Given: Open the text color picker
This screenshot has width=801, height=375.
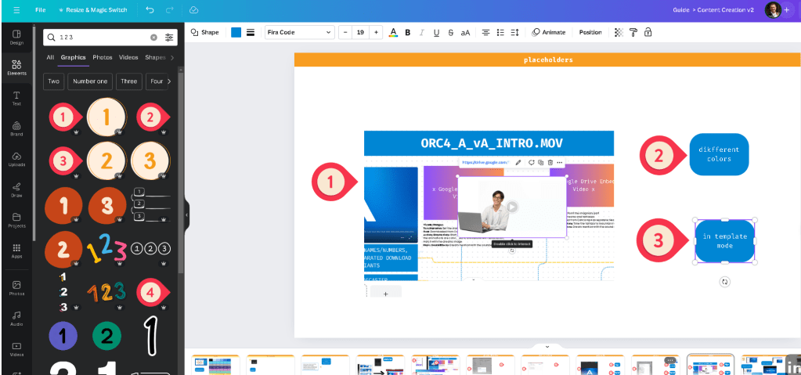Looking at the screenshot, I should tap(393, 32).
